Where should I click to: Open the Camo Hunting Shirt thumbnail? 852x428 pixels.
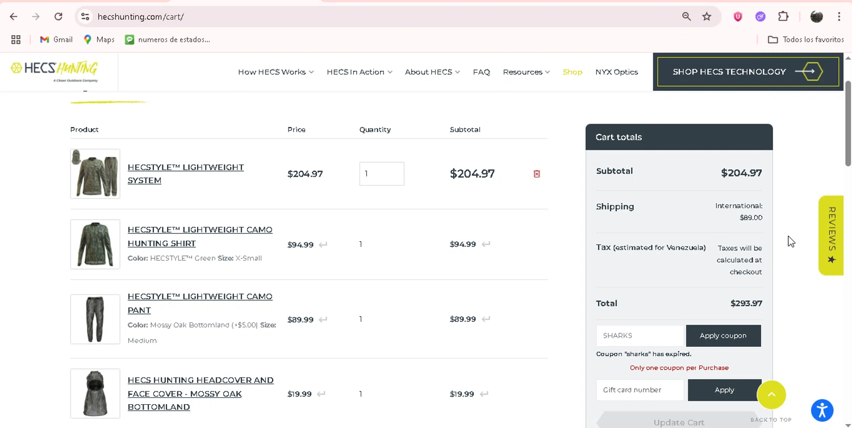(x=95, y=244)
